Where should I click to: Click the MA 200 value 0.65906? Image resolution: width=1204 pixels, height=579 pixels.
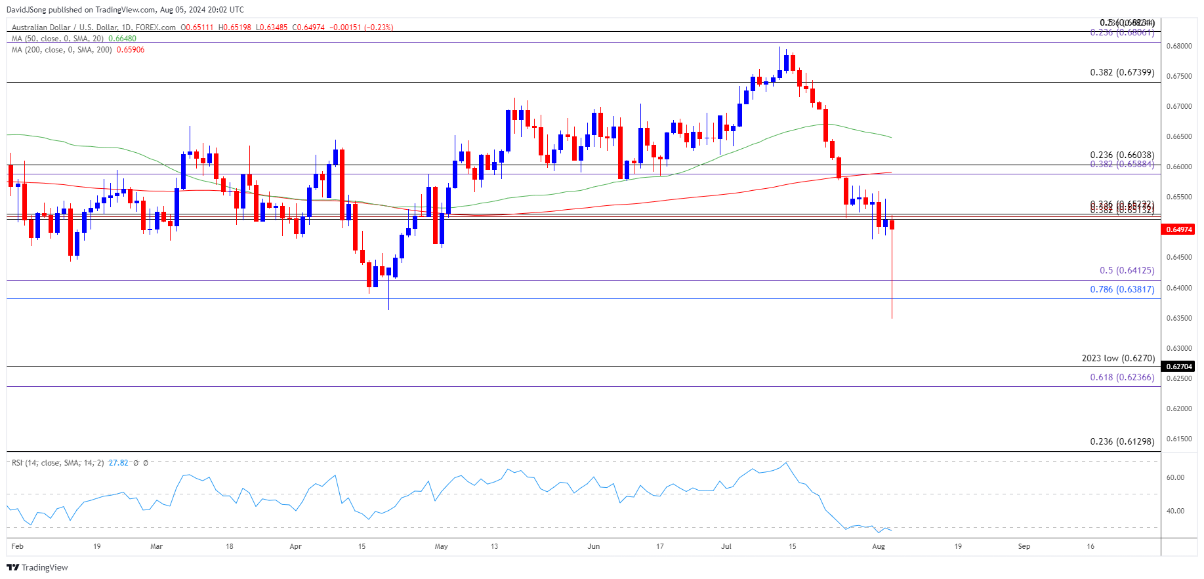point(131,50)
